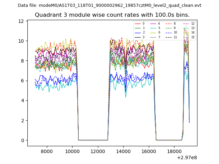
Task: Click the x-axis offset text +2.97e8
Action: [187, 158]
